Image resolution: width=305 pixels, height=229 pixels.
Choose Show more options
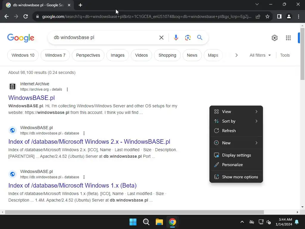[x=236, y=177]
